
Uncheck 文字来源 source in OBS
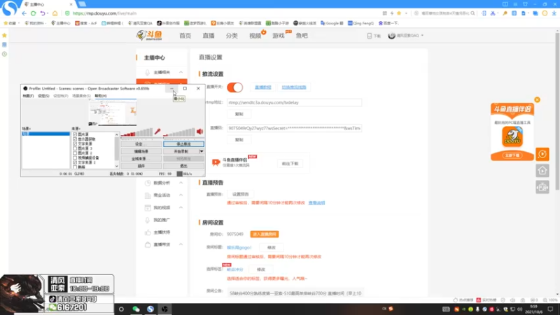(x=75, y=143)
